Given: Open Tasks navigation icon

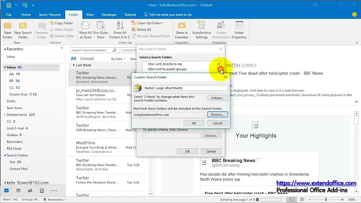Looking at the screenshot, I should tap(42, 190).
